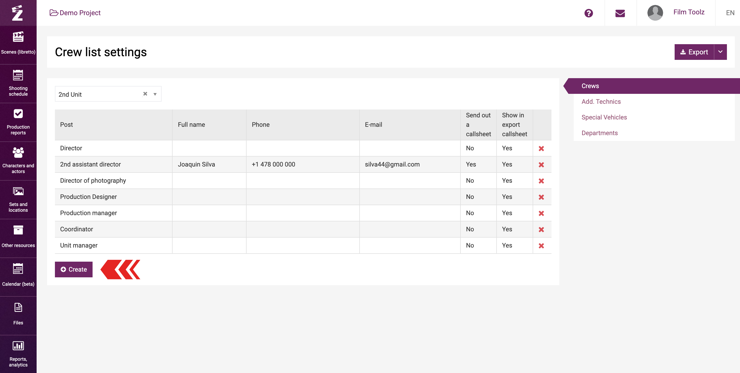Image resolution: width=740 pixels, height=373 pixels.
Task: Select Production Designer post cell
Action: [x=113, y=197]
